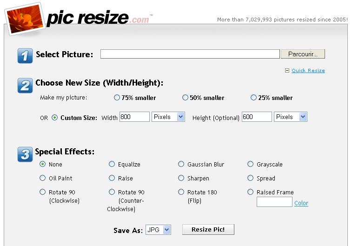Open the frame Color picker link
Image resolution: width=352 pixels, height=246 pixels.
click(301, 203)
